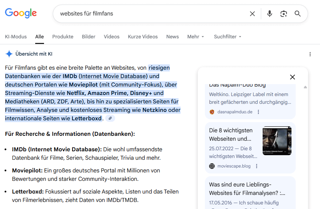Click the KI sparkle icon beside Übersicht mit KI

pyautogui.click(x=8, y=54)
